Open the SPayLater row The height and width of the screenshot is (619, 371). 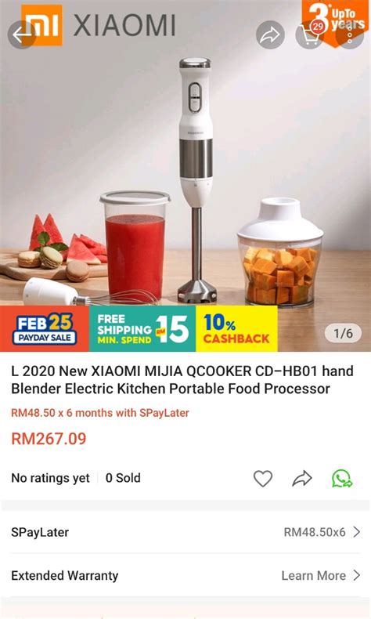coord(185,532)
